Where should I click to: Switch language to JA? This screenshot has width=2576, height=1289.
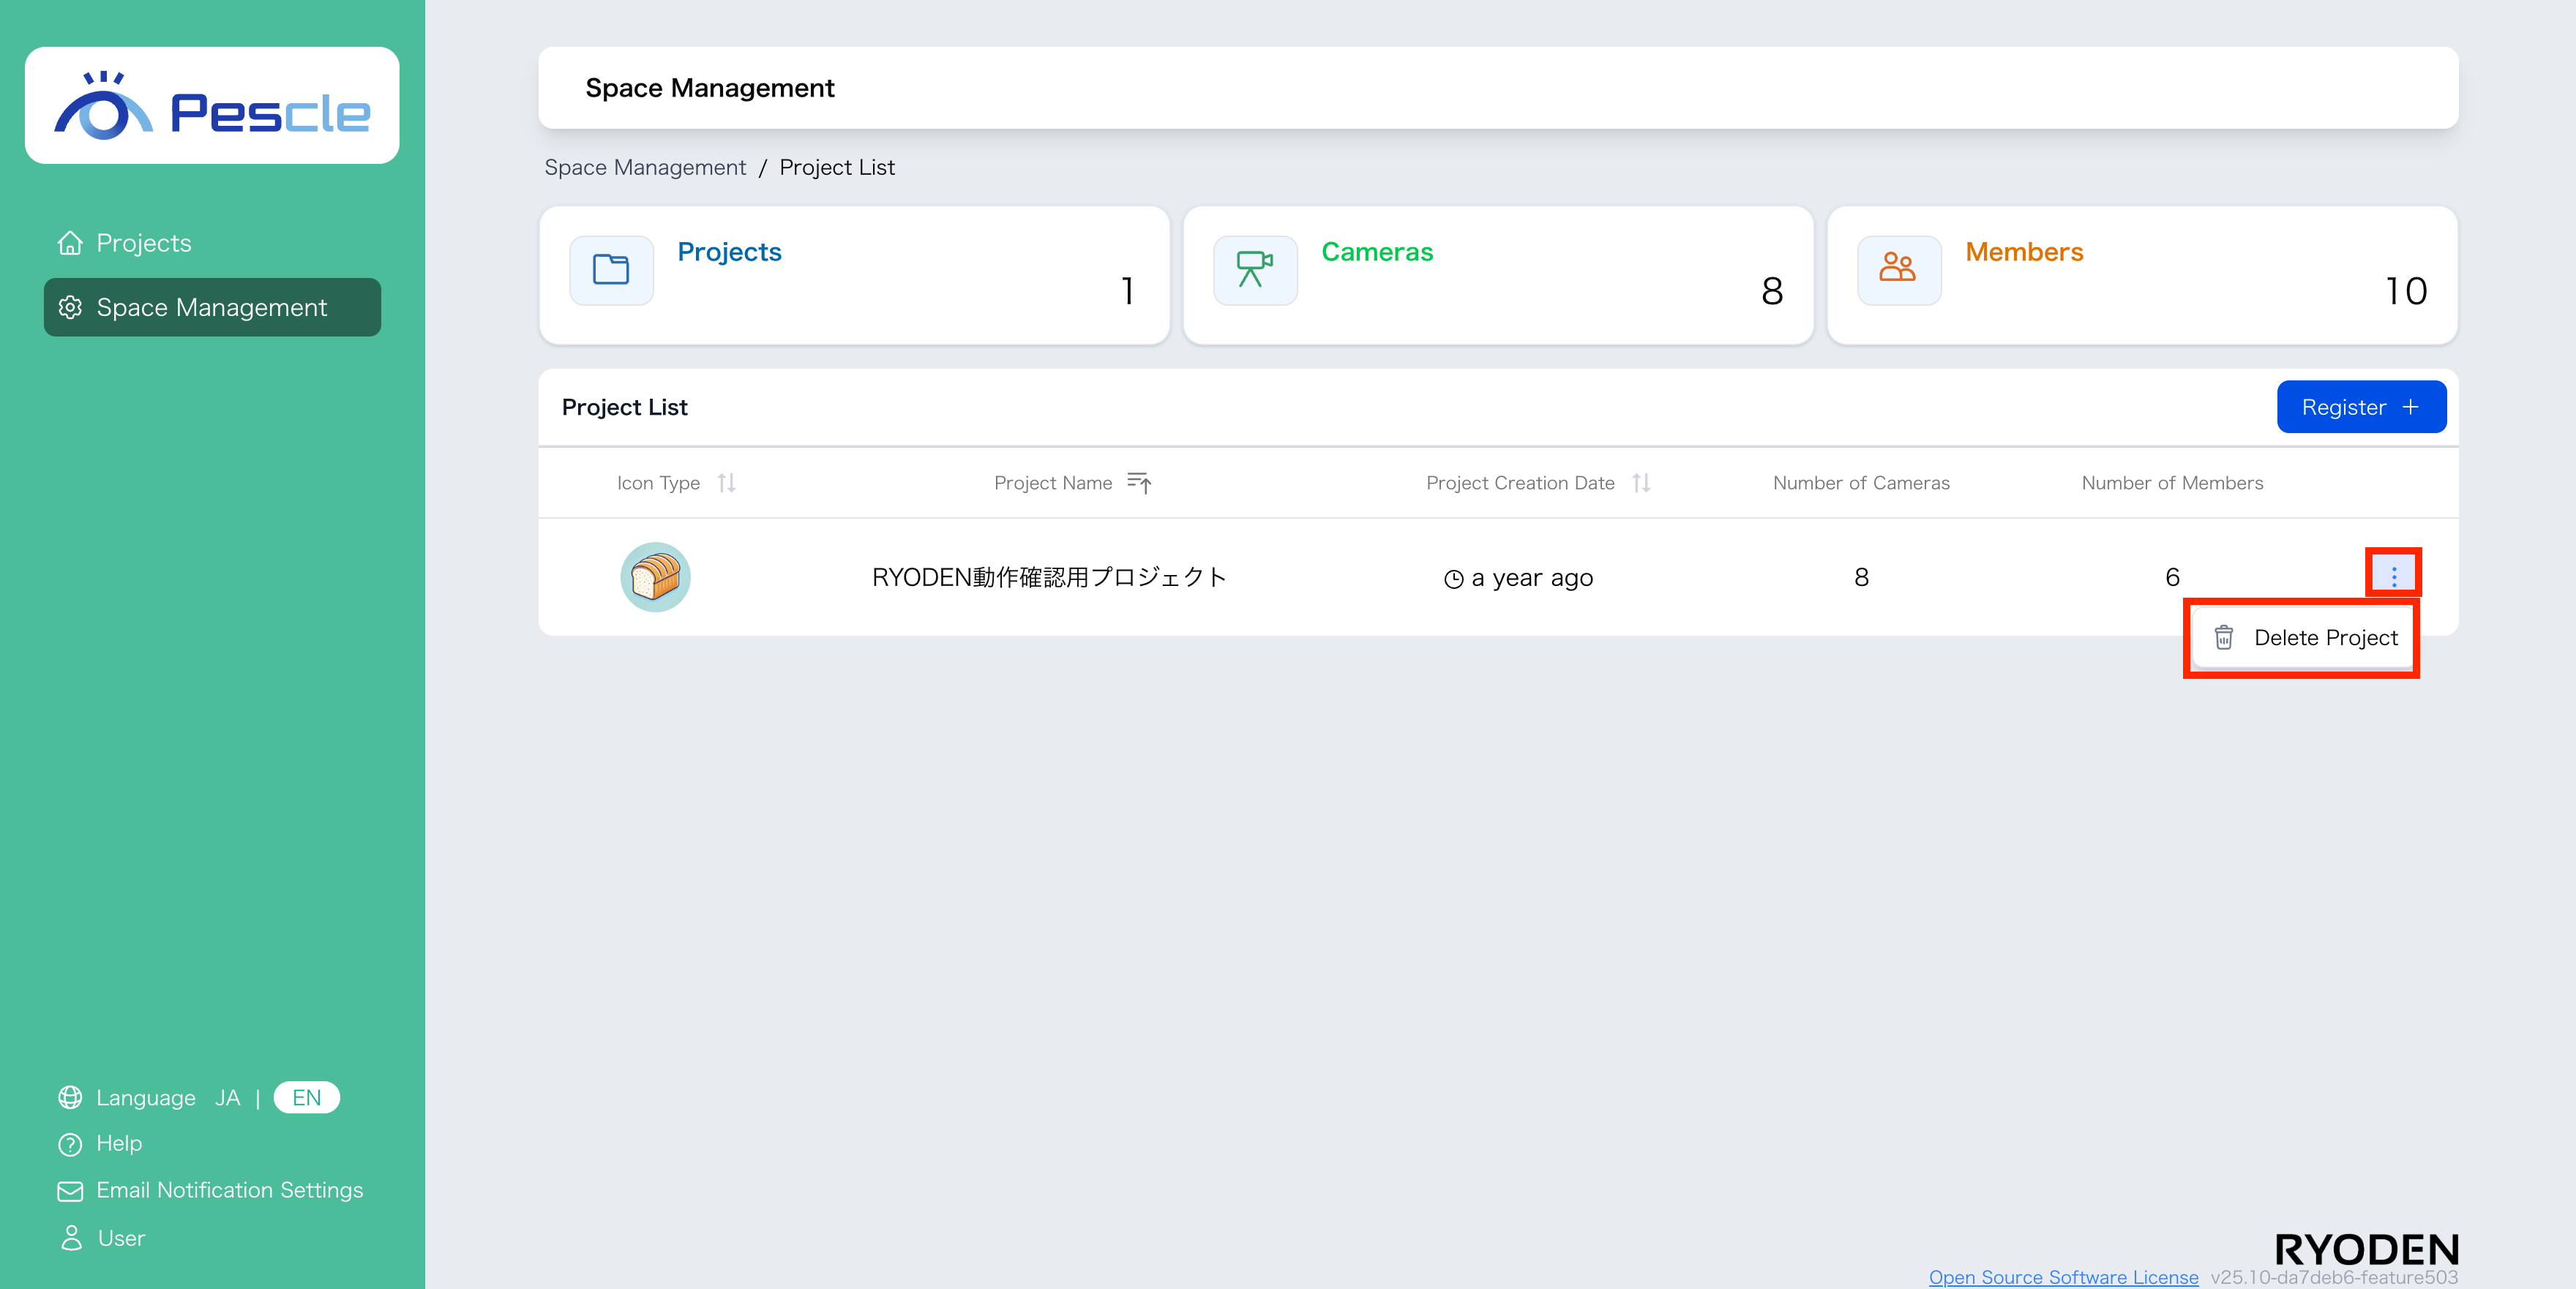(x=228, y=1097)
